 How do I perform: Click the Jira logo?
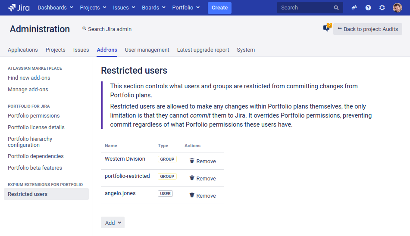(x=19, y=8)
